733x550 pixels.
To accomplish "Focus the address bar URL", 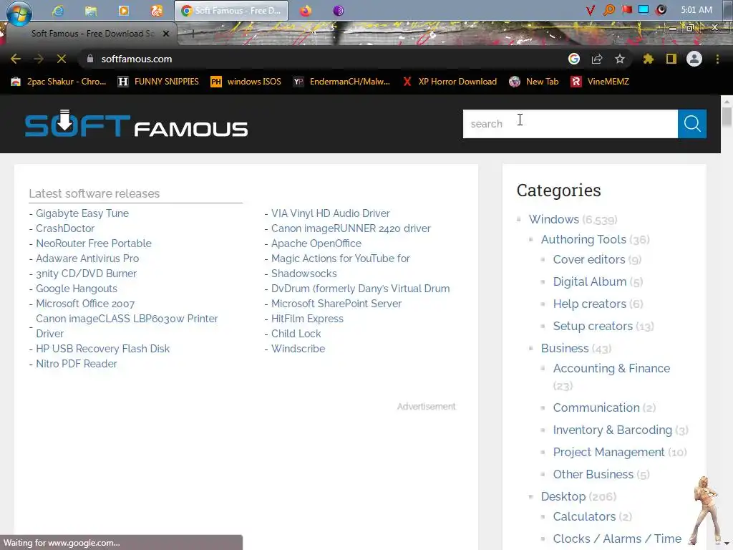I will click(137, 59).
